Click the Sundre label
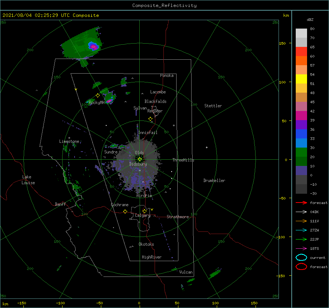The width and height of the screenshot is (329, 308). (x=111, y=152)
